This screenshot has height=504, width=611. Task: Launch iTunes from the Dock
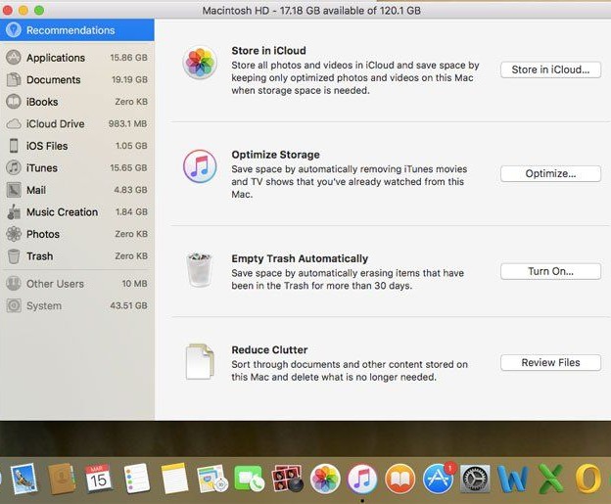pyautogui.click(x=362, y=479)
